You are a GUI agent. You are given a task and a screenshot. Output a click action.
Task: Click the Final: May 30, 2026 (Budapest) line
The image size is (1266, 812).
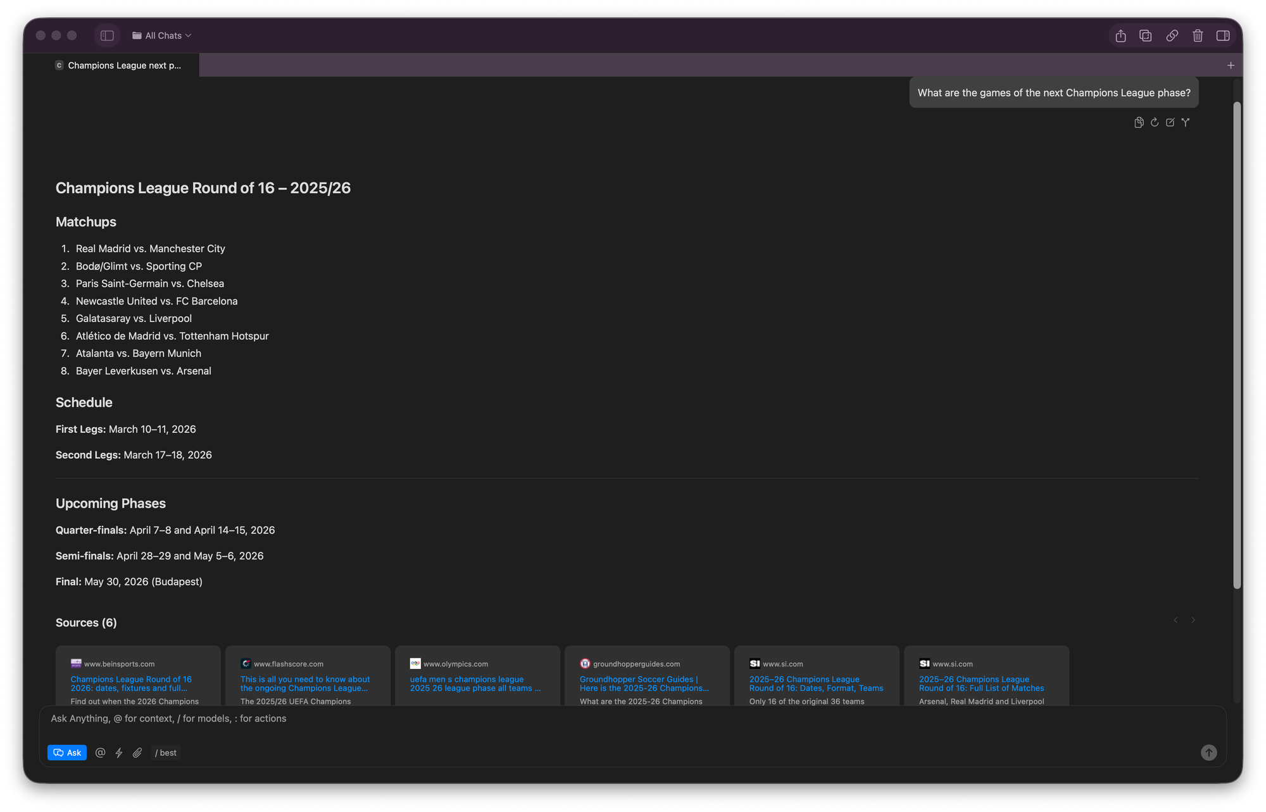(129, 582)
